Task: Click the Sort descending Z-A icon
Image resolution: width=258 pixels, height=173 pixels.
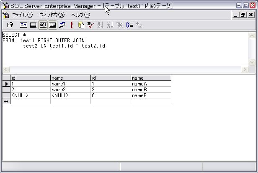Action: (x=110, y=25)
